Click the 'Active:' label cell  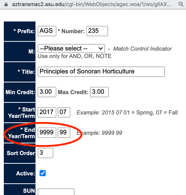[20, 174]
